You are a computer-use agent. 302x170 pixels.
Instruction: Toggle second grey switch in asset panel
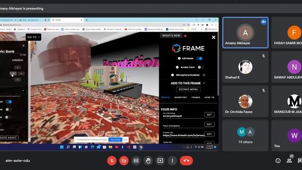click(8, 109)
